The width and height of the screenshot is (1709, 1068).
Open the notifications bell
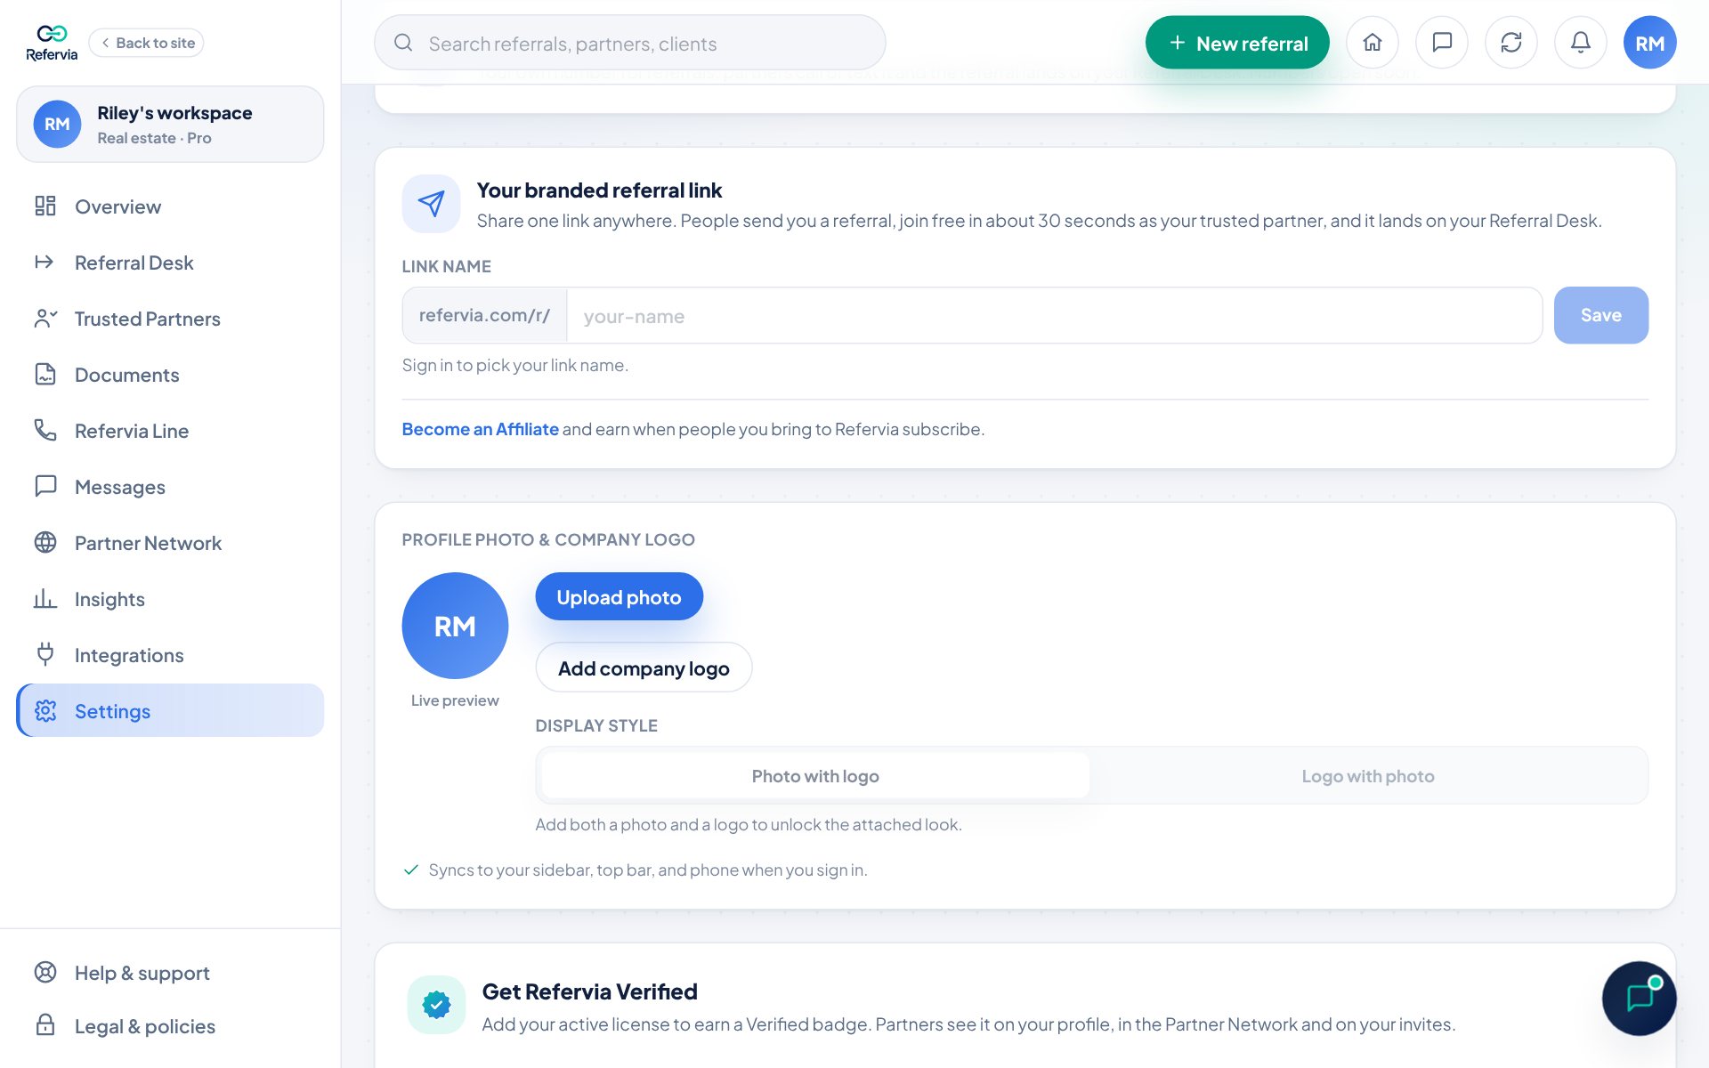point(1581,43)
